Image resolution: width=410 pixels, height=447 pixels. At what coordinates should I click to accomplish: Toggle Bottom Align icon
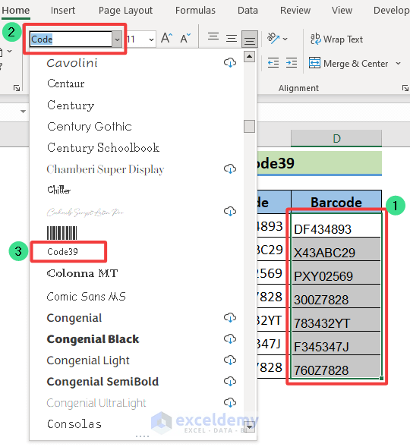click(x=250, y=39)
